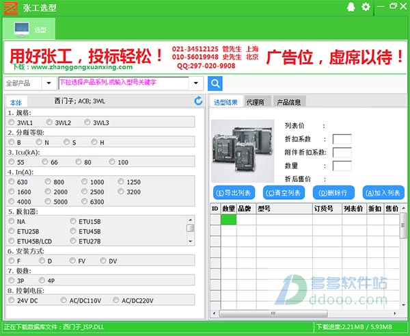This screenshot has height=336, width=410.
Task: Click the www.zhanggongxuanxing.com download link
Action: click(x=81, y=67)
